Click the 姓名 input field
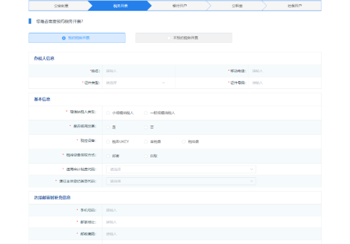This screenshot has width=350, height=244. 139,71
